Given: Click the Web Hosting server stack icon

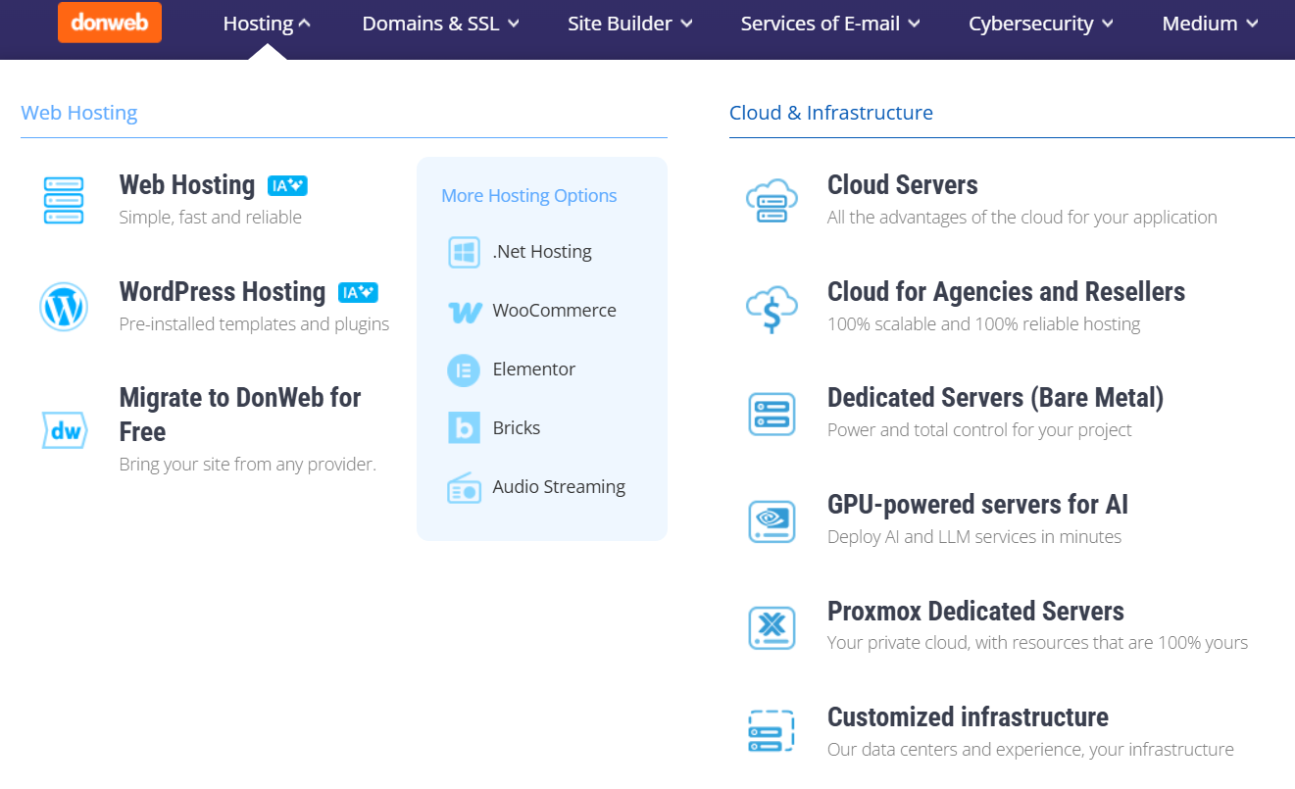Looking at the screenshot, I should click(64, 200).
